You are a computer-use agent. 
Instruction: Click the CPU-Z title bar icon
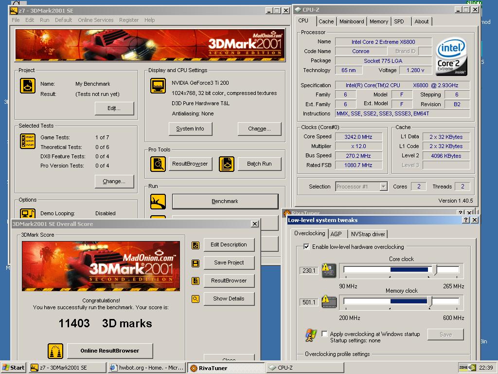tap(298, 10)
